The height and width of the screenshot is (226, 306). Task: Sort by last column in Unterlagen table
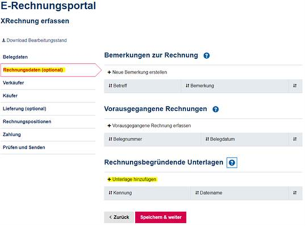click(x=295, y=193)
